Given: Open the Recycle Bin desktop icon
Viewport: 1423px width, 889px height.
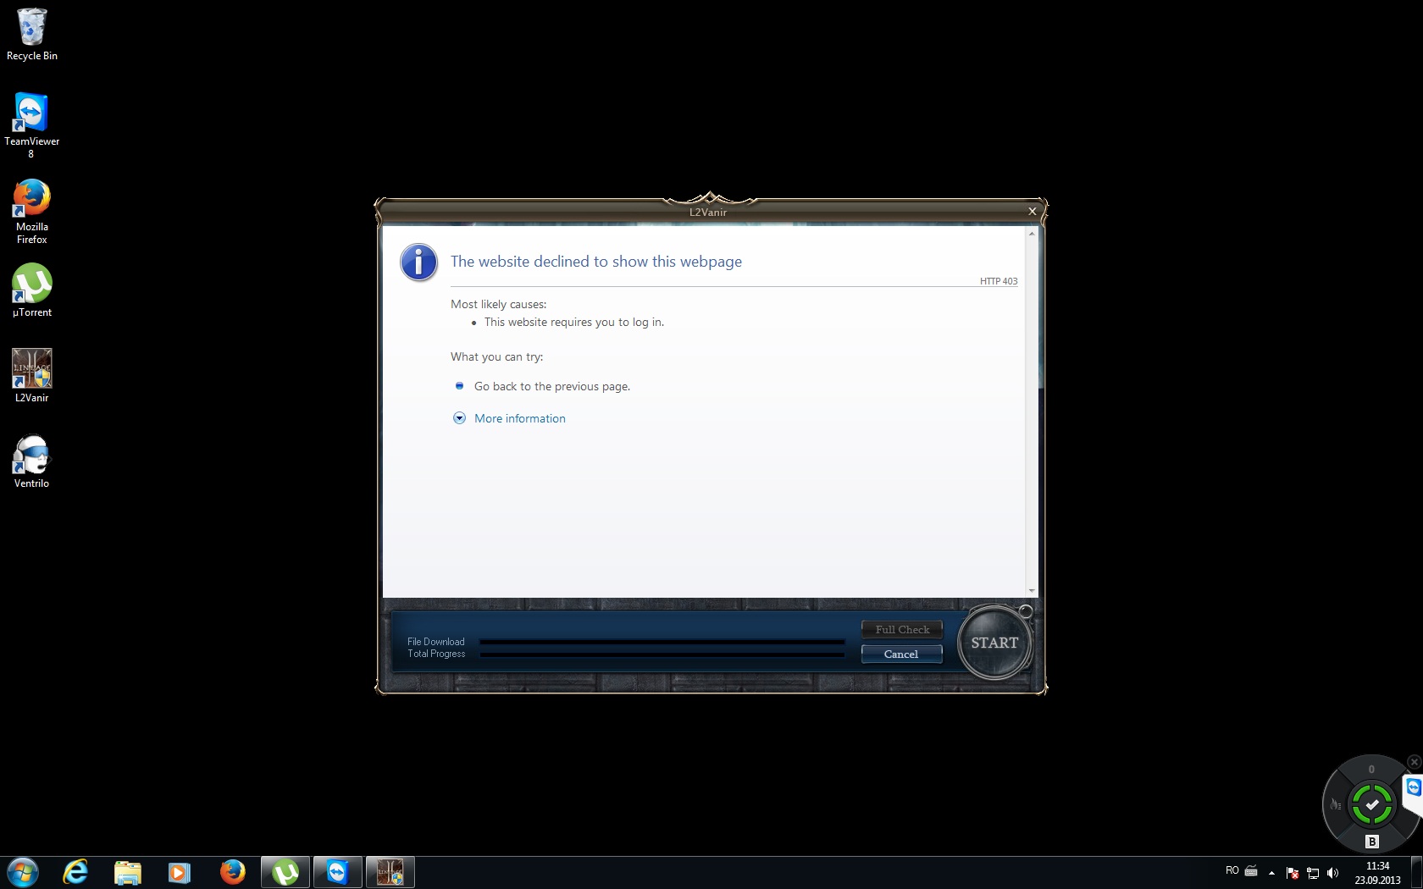Looking at the screenshot, I should [31, 36].
